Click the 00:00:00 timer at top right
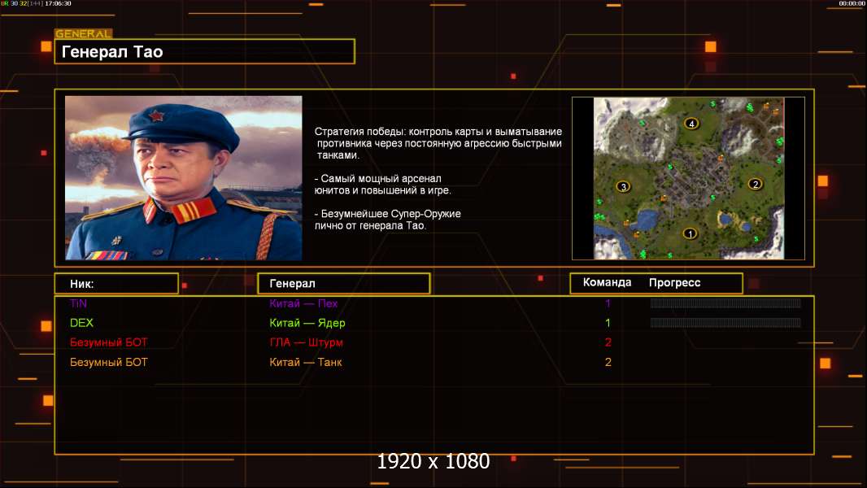This screenshot has width=867, height=488. (x=852, y=3)
